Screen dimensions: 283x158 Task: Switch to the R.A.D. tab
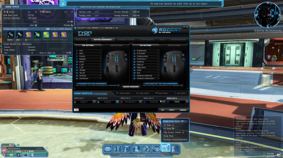click(x=162, y=39)
